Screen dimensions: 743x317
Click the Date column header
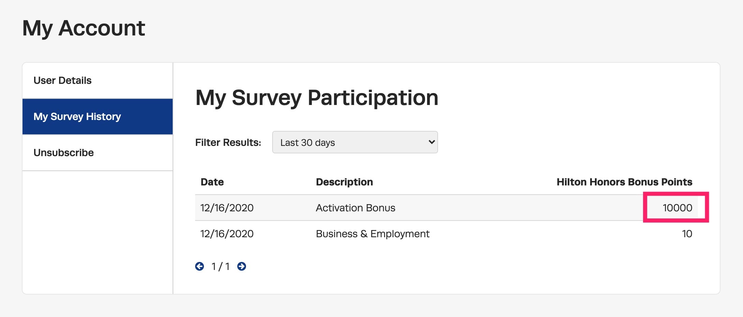tap(212, 182)
